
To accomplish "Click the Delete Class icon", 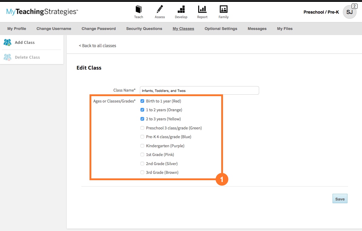I will [8, 57].
